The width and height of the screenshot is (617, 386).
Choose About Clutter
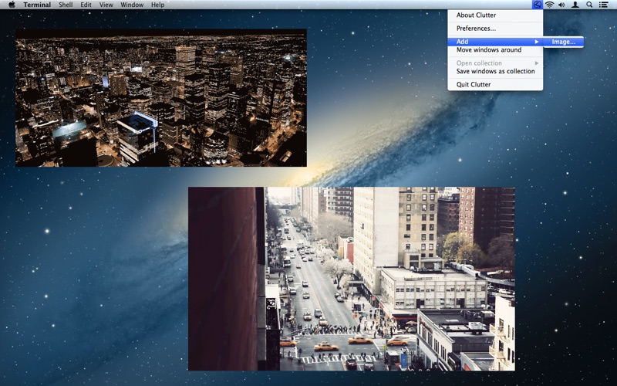tap(476, 15)
